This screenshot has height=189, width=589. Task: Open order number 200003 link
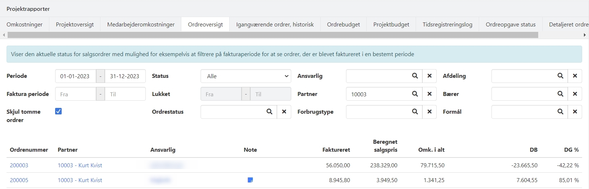[x=19, y=165]
